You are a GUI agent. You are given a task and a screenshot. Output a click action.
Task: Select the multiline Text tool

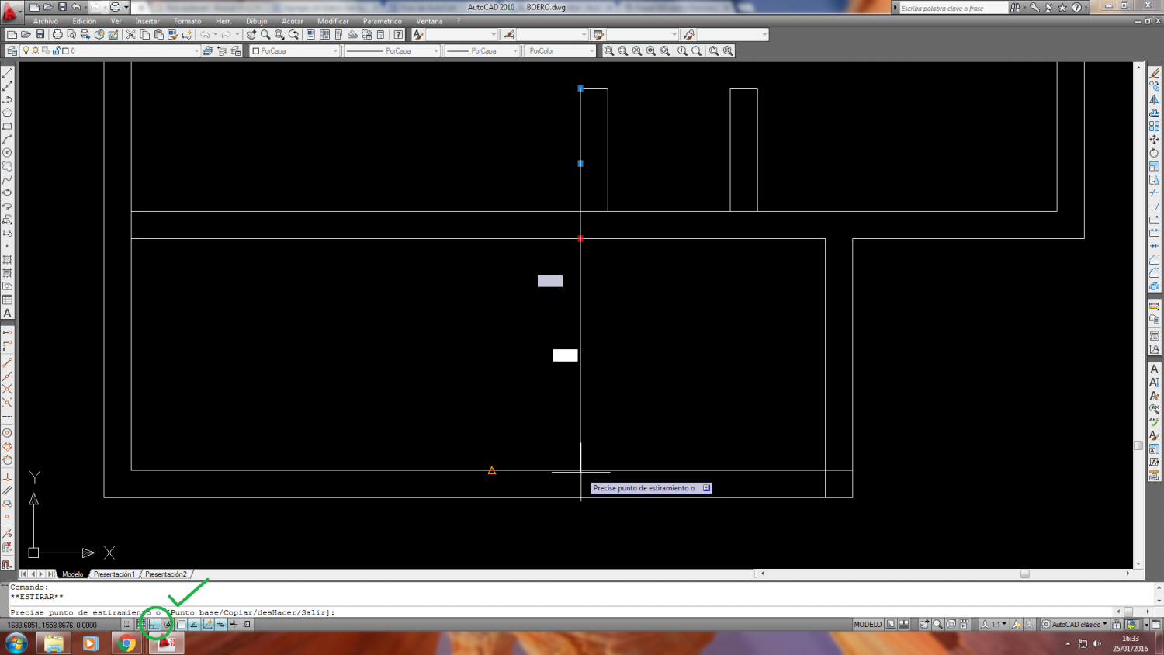[8, 314]
